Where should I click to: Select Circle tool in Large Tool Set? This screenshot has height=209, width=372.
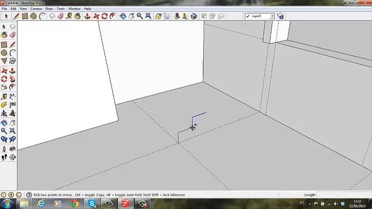click(4, 53)
